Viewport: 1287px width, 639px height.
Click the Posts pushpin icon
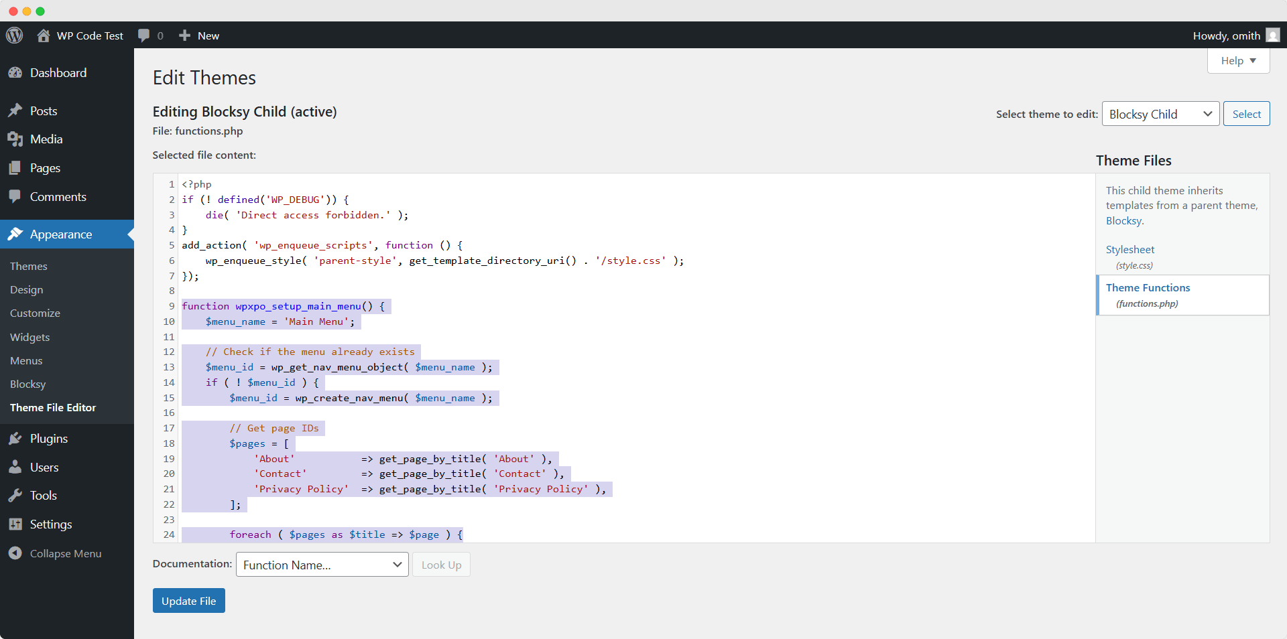click(15, 111)
